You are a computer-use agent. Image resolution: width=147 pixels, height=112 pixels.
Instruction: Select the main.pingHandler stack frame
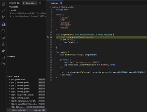click(x=27, y=110)
